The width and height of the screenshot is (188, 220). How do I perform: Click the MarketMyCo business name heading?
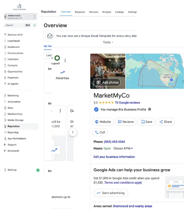112,96
